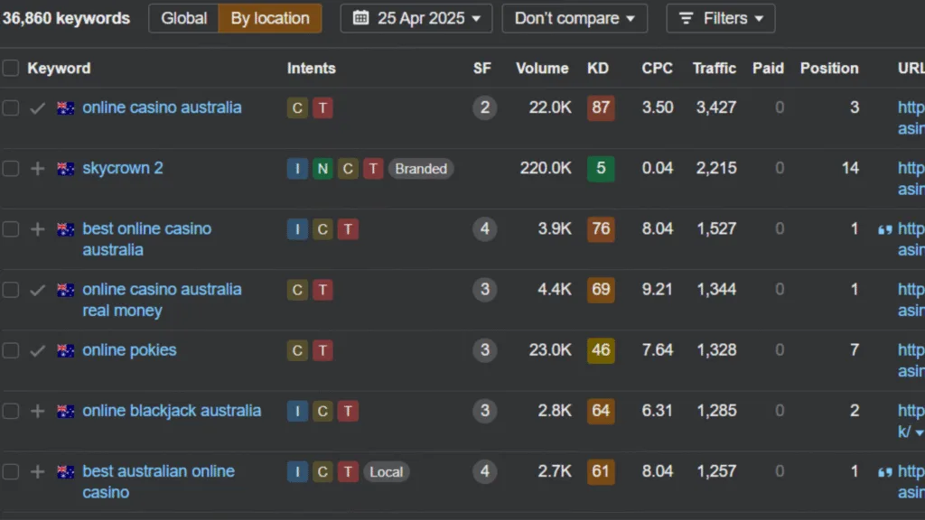
Task: Check the box for online casino australia
Action: [x=11, y=108]
